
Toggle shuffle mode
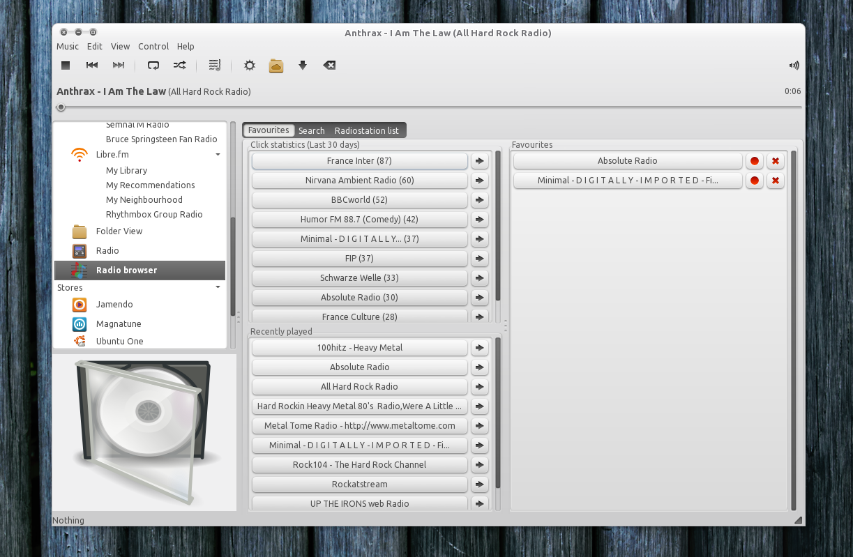[179, 66]
